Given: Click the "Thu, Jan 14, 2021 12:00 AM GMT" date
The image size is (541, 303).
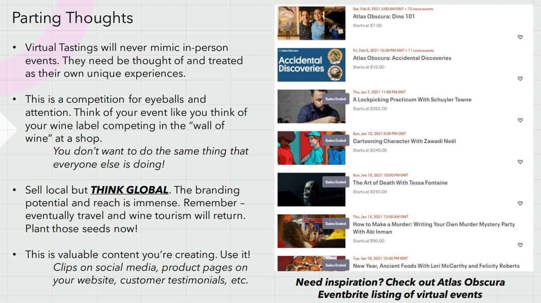Looking at the screenshot, I should tap(381, 216).
